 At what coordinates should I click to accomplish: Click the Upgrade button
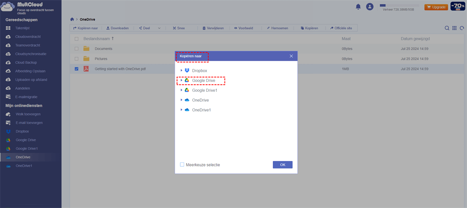[x=436, y=7]
